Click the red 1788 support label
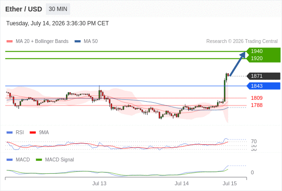 (x=257, y=105)
